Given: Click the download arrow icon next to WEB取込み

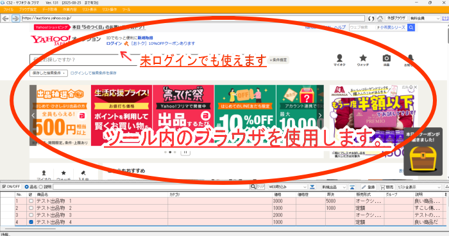Looking at the screenshot, I should [312, 187].
